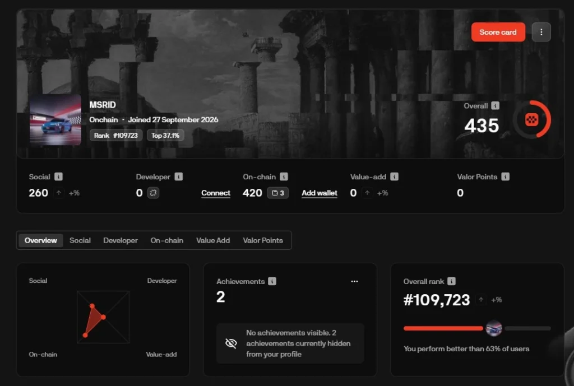574x386 pixels.
Task: Switch to the On-chain tab
Action: (x=167, y=240)
